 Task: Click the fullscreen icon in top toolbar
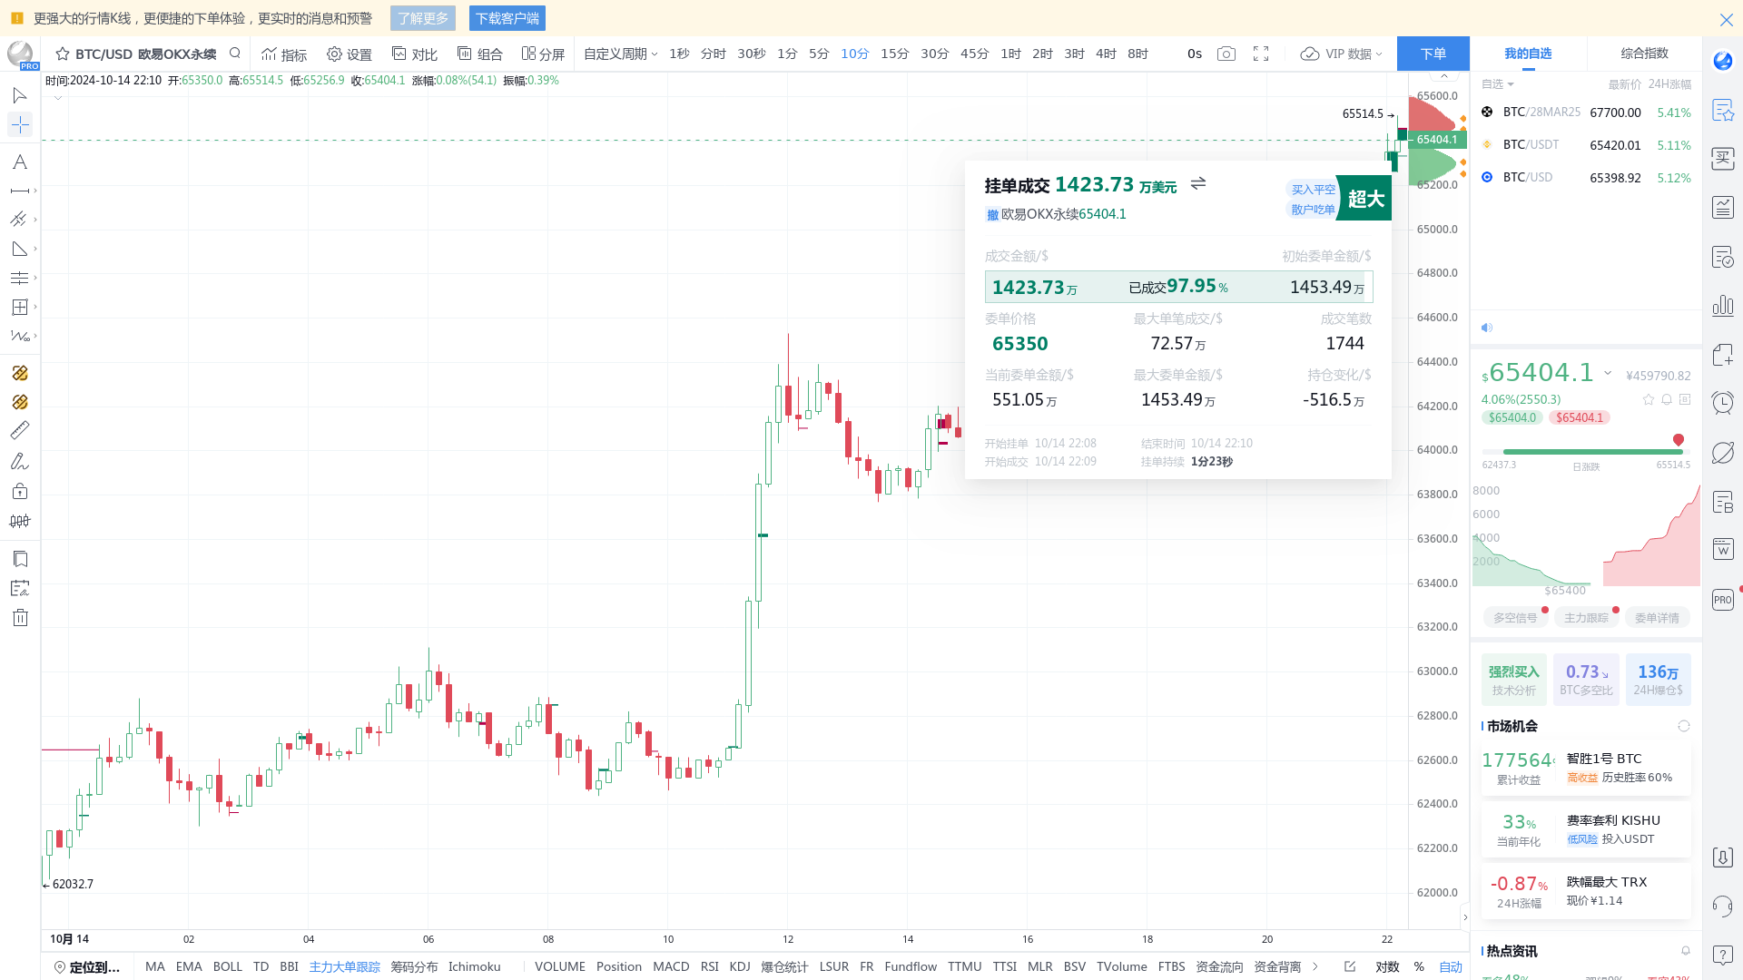[x=1261, y=54]
